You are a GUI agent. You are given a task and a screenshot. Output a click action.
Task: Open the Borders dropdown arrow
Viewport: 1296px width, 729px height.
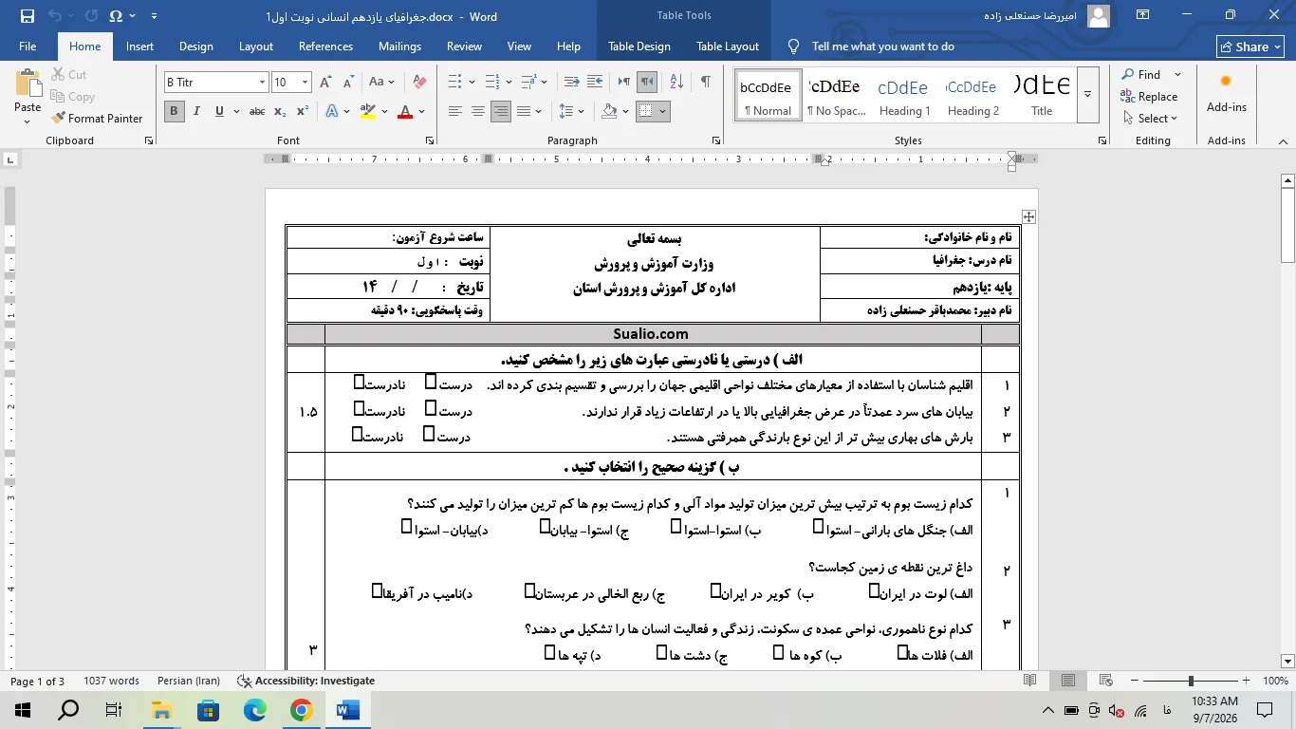[662, 111]
